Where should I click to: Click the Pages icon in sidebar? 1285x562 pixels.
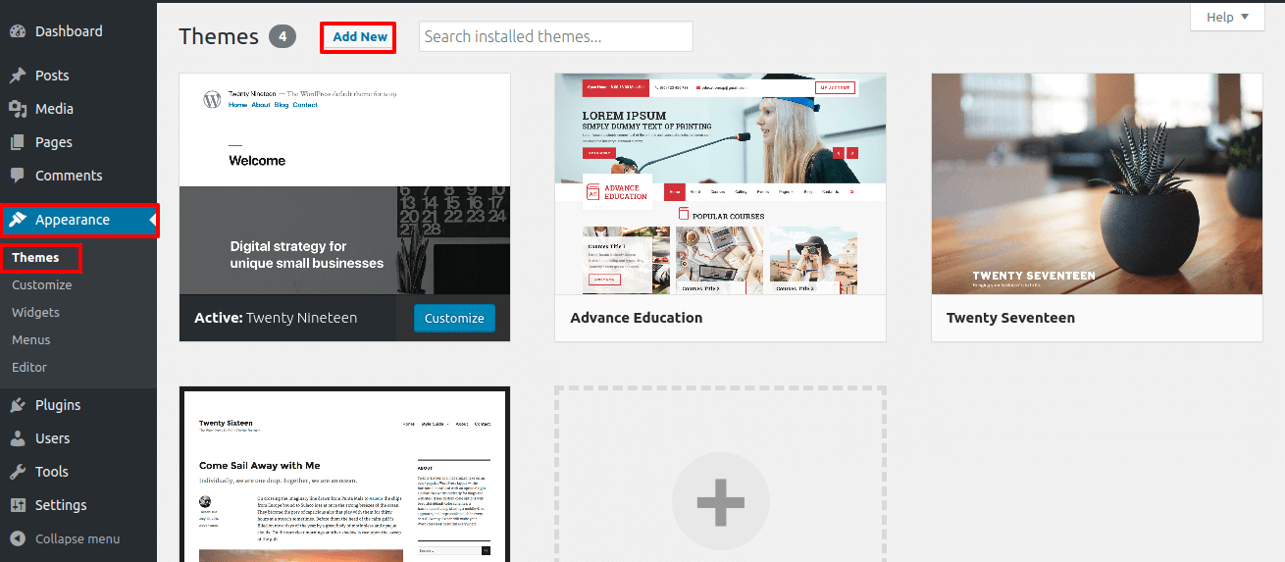point(18,142)
